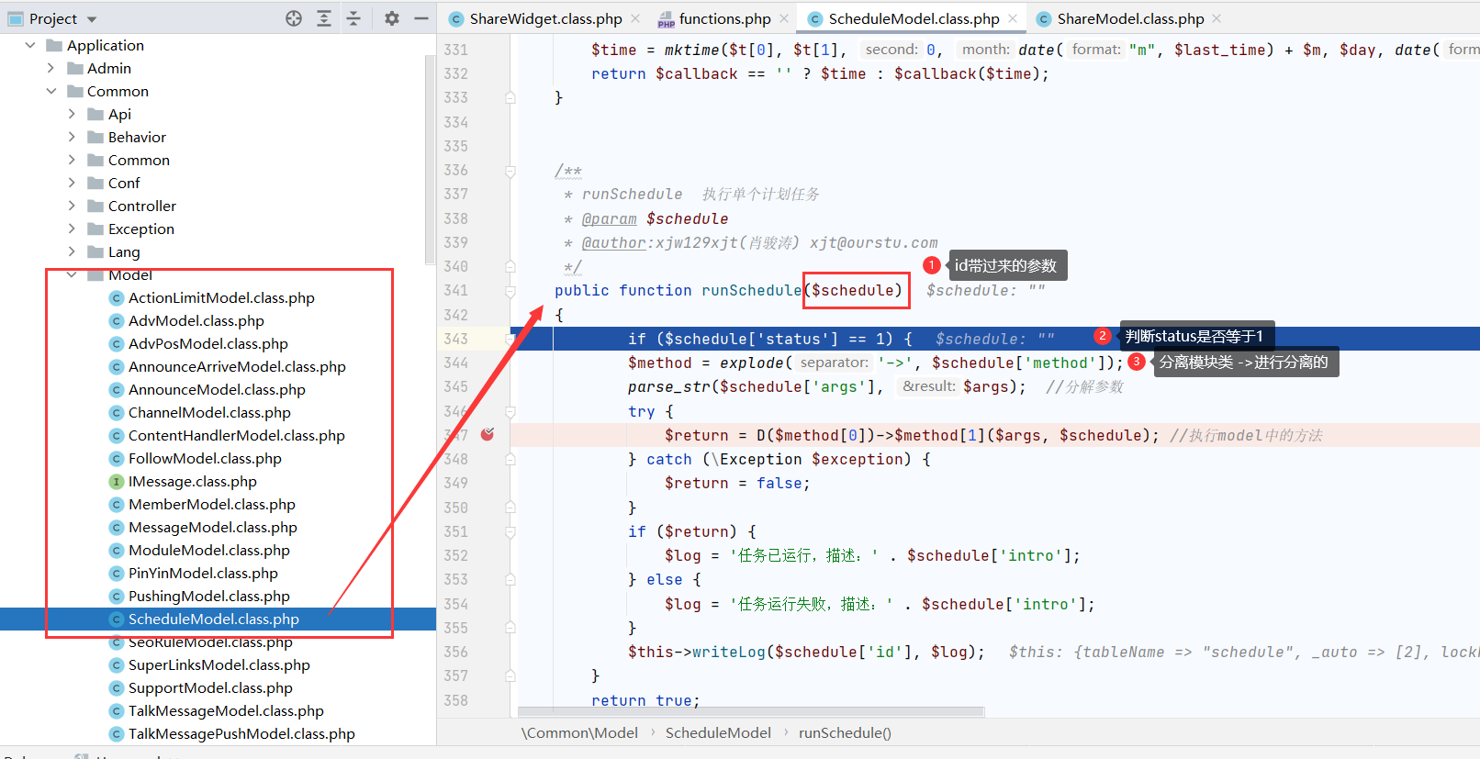Select the highlighted ScheduleModel.class.php tree item
This screenshot has height=759, width=1480.
[214, 619]
